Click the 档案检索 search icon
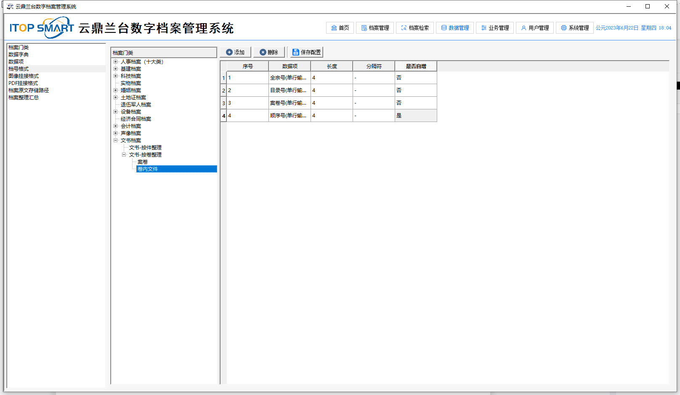 [x=404, y=28]
